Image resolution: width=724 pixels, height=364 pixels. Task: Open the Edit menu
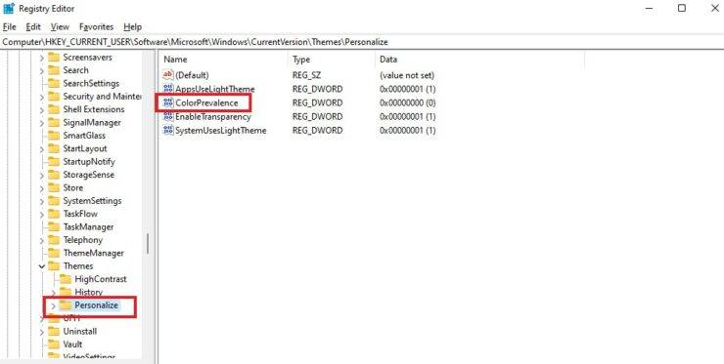tap(33, 26)
